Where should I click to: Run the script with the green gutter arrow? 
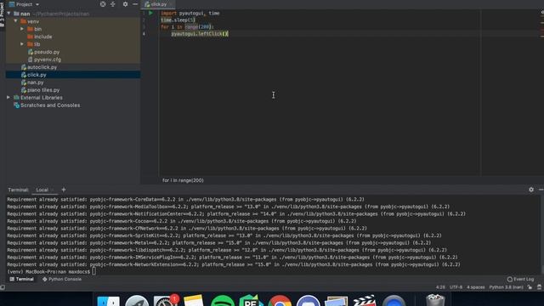pyautogui.click(x=150, y=14)
